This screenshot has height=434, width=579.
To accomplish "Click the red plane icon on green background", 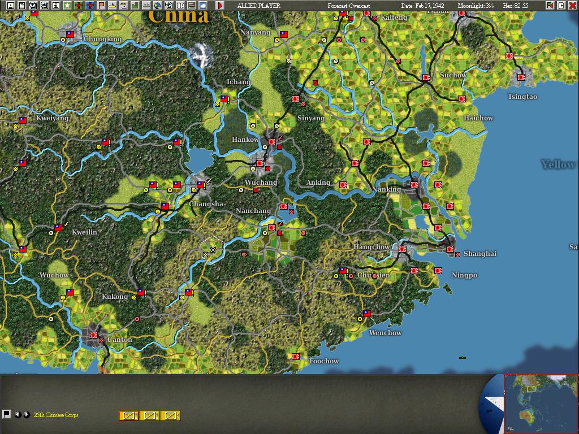I will pyautogui.click(x=78, y=5).
